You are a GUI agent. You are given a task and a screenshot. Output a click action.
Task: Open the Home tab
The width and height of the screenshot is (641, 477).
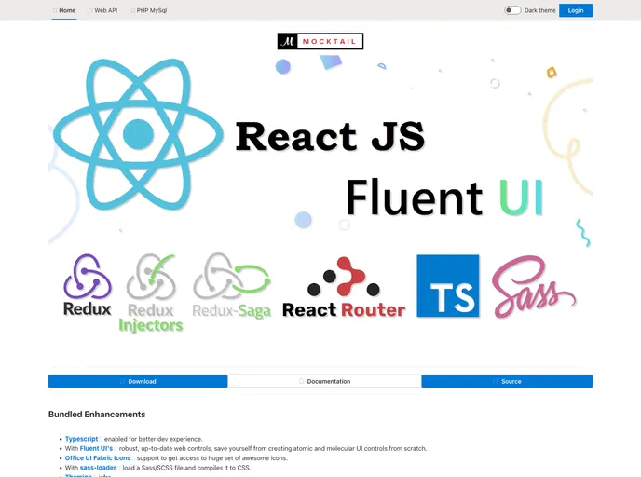point(65,10)
